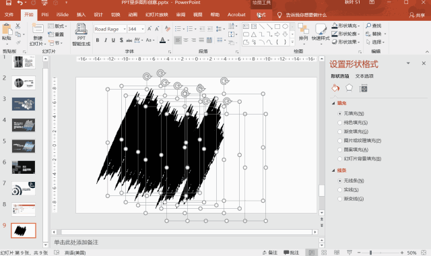The image size is (431, 256).
Task: Open the 形状效果 dropdown
Action: pos(345,42)
